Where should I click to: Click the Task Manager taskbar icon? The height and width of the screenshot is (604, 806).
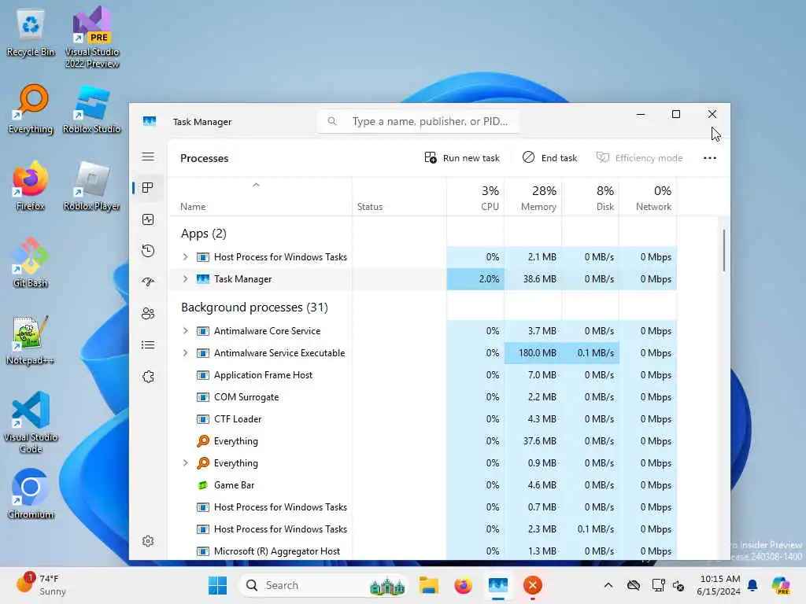[x=498, y=585]
